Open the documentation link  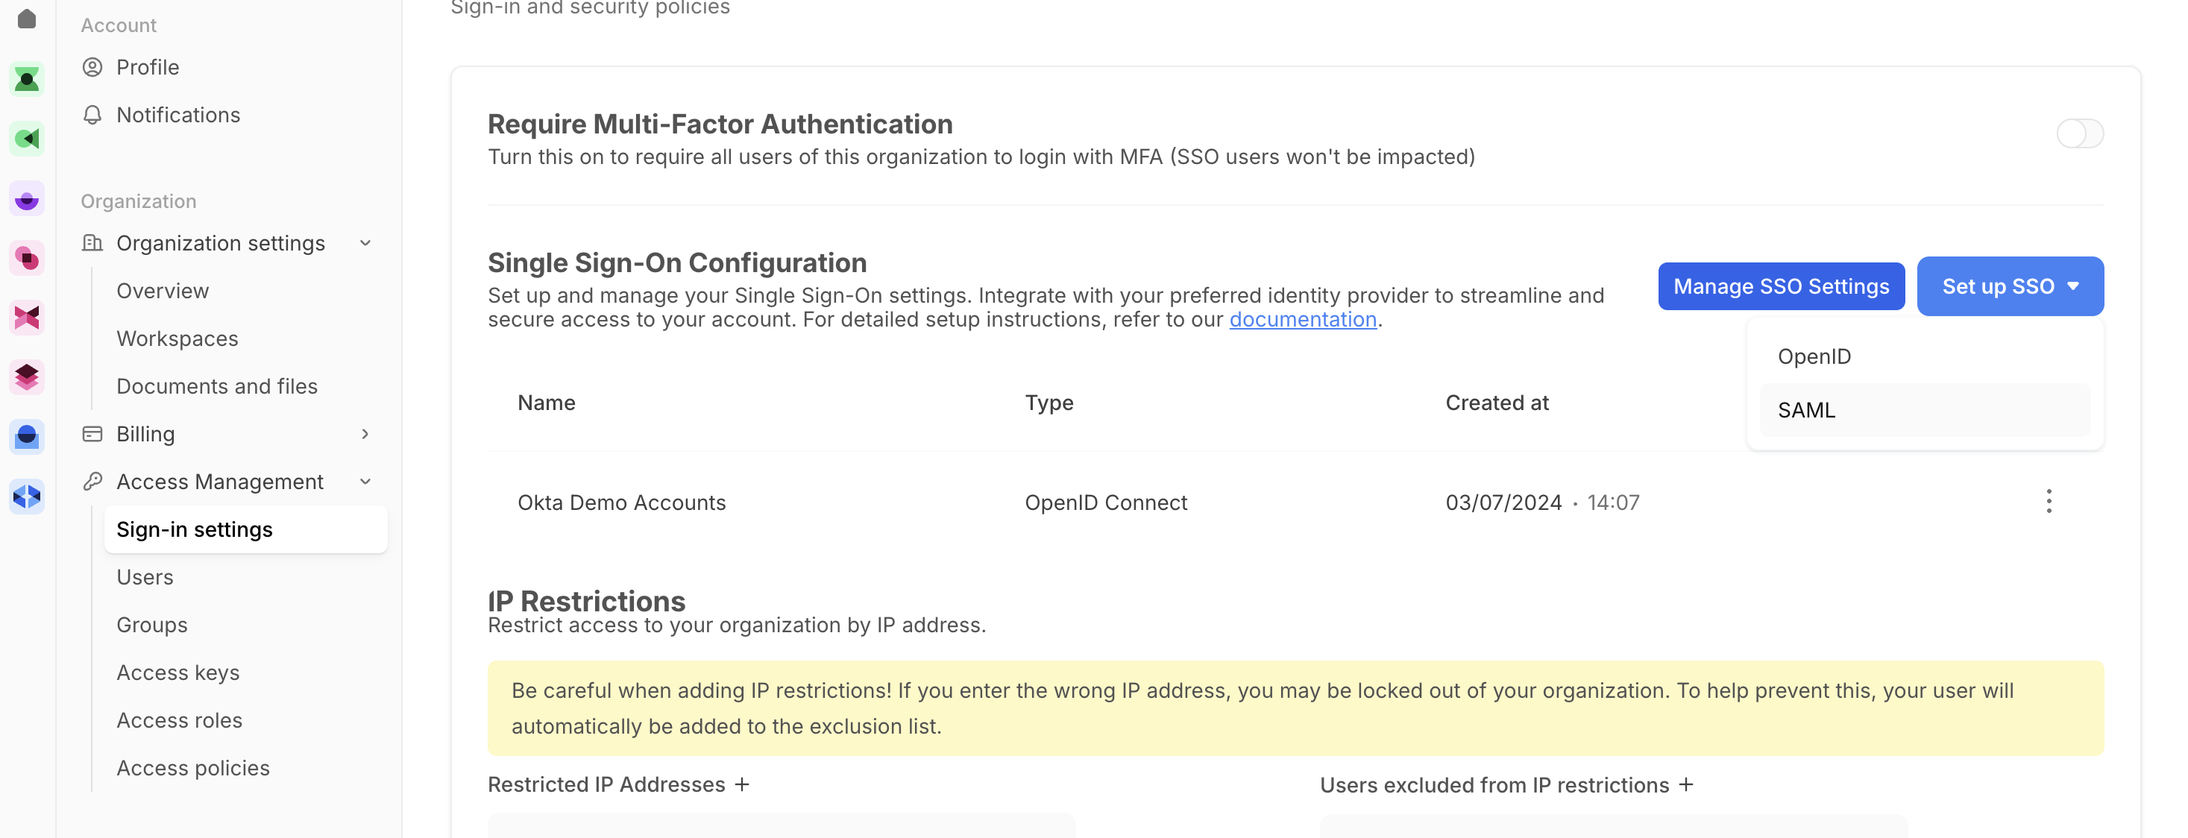click(x=1302, y=319)
